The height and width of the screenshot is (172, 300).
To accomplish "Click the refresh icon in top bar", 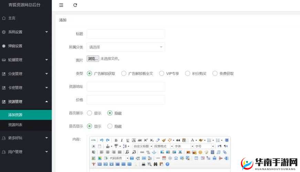I will [x=75, y=5].
